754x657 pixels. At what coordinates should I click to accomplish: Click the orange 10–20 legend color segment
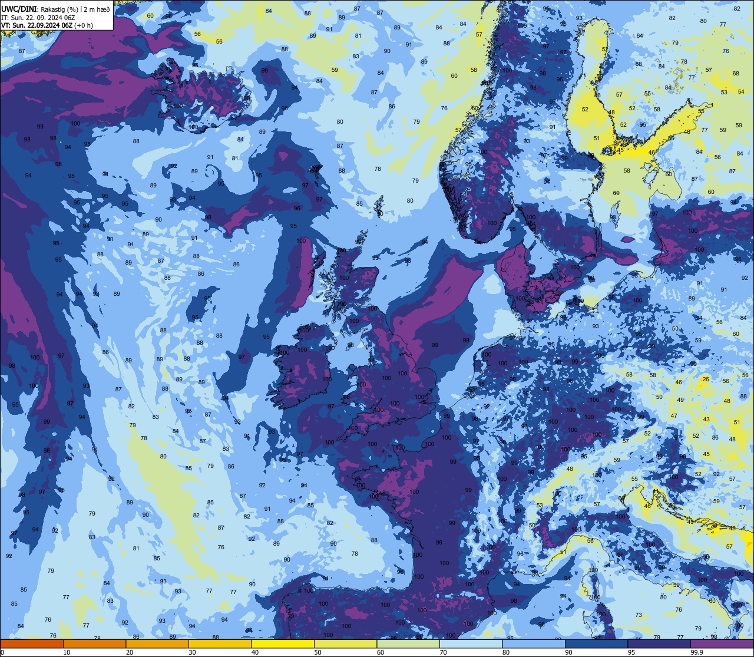(94, 644)
